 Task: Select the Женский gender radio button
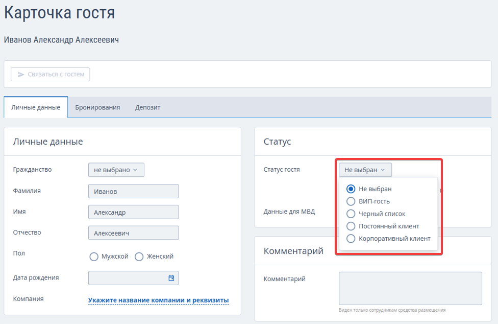[139, 257]
